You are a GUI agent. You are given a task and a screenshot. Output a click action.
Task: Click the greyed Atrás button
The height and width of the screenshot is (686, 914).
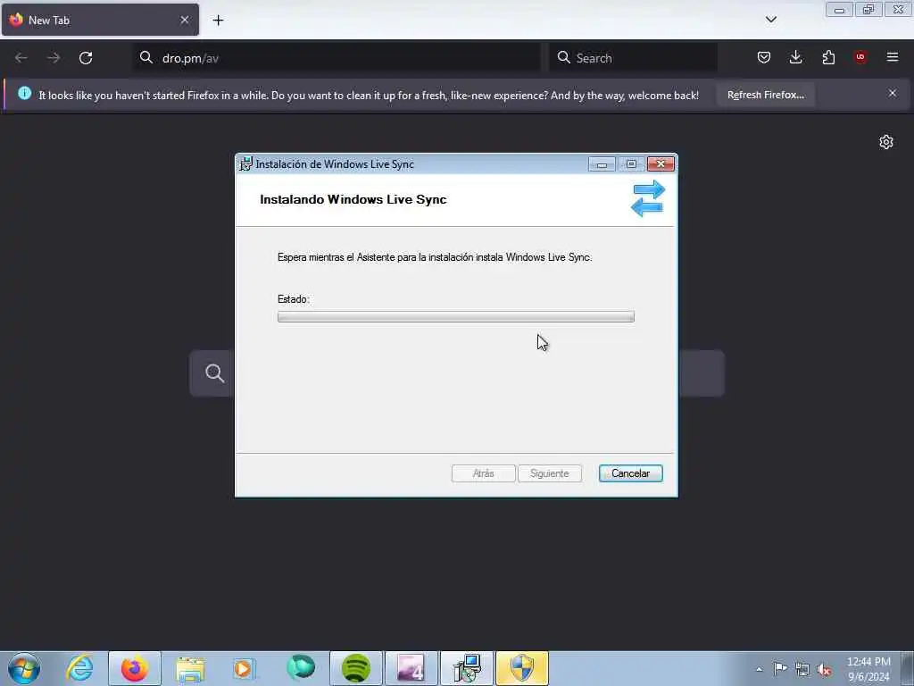[x=483, y=473]
